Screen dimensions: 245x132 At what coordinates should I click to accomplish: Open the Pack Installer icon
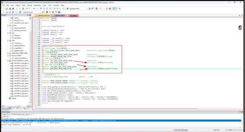(59, 12)
